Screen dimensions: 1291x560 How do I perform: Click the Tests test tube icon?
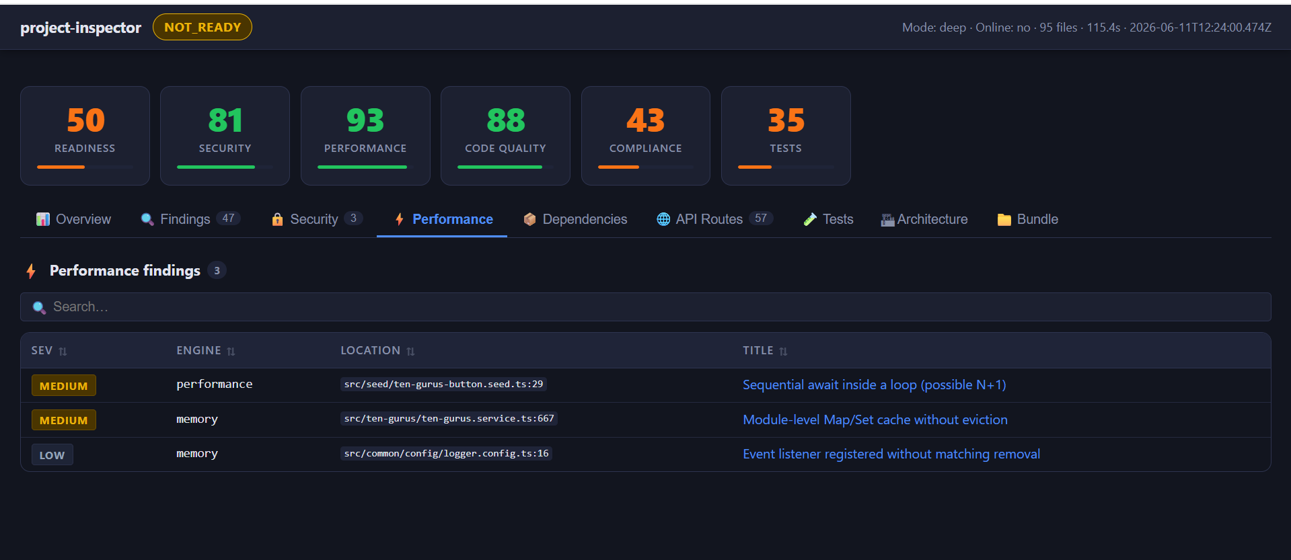coord(810,219)
